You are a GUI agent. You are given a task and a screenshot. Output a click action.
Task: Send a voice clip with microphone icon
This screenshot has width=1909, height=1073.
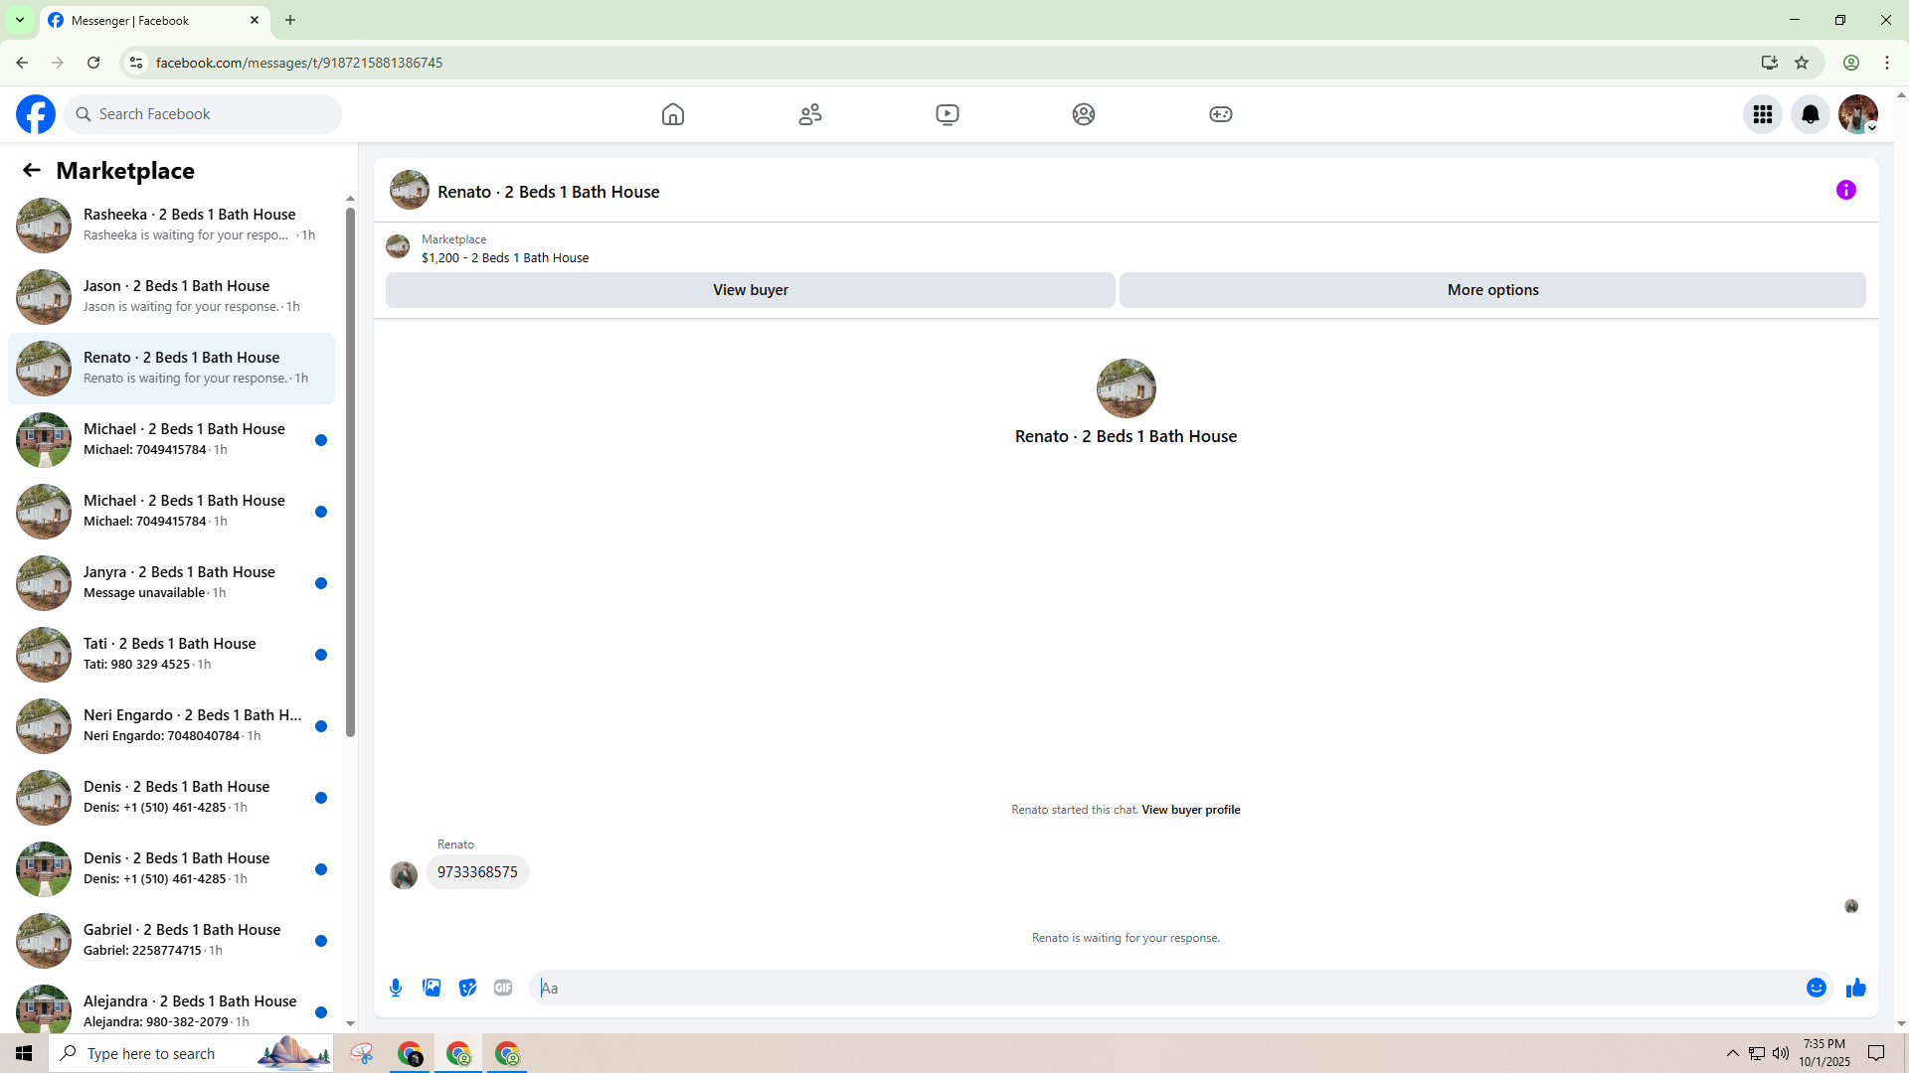[x=396, y=988]
